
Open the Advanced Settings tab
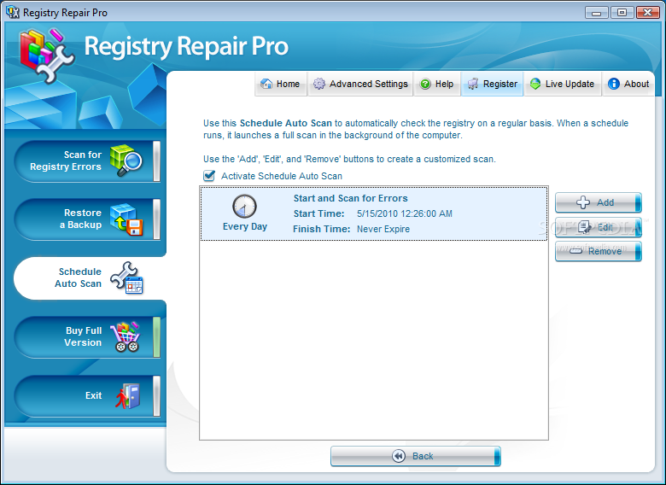[360, 84]
